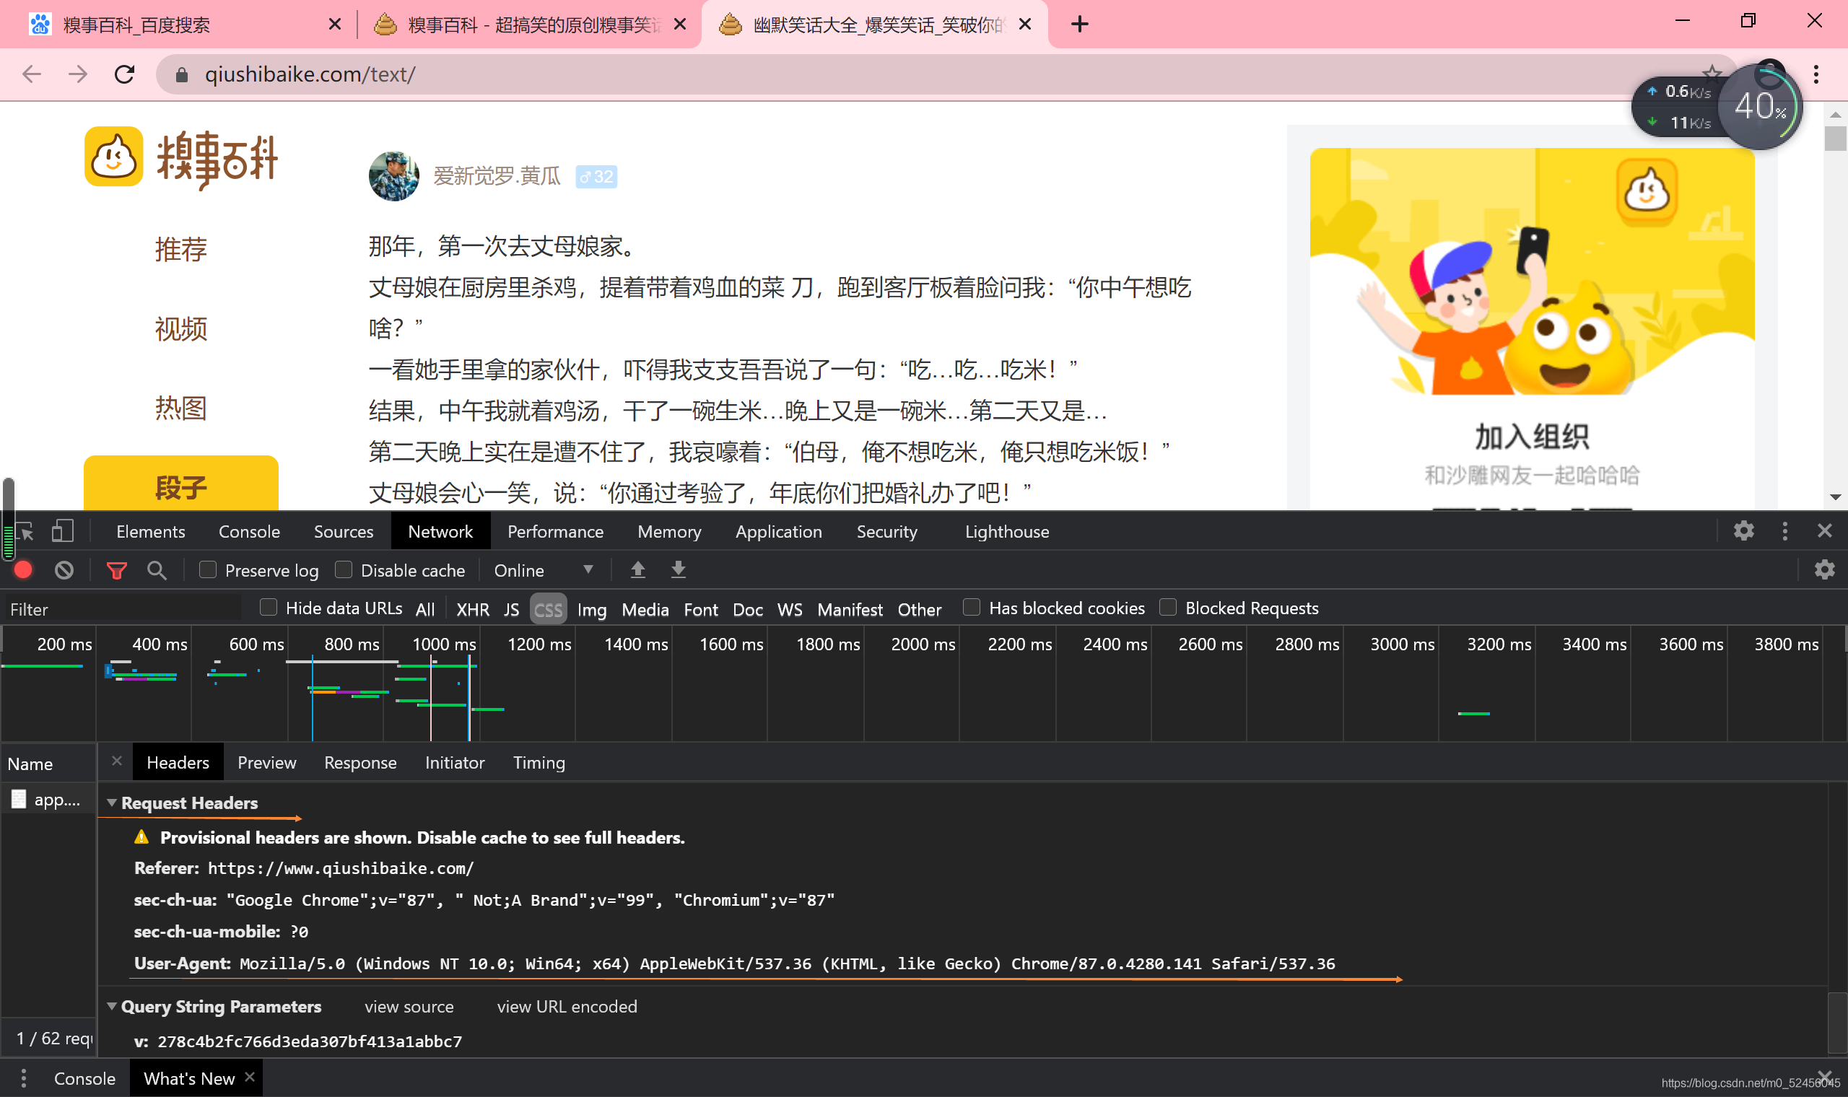Check Has blocked cookies
This screenshot has height=1097, width=1848.
tap(972, 607)
